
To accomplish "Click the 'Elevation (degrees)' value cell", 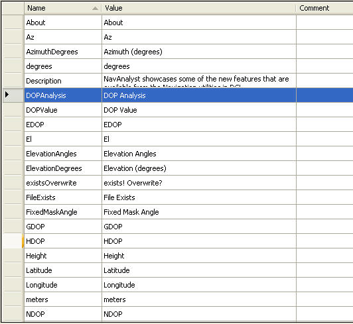I will point(199,168).
